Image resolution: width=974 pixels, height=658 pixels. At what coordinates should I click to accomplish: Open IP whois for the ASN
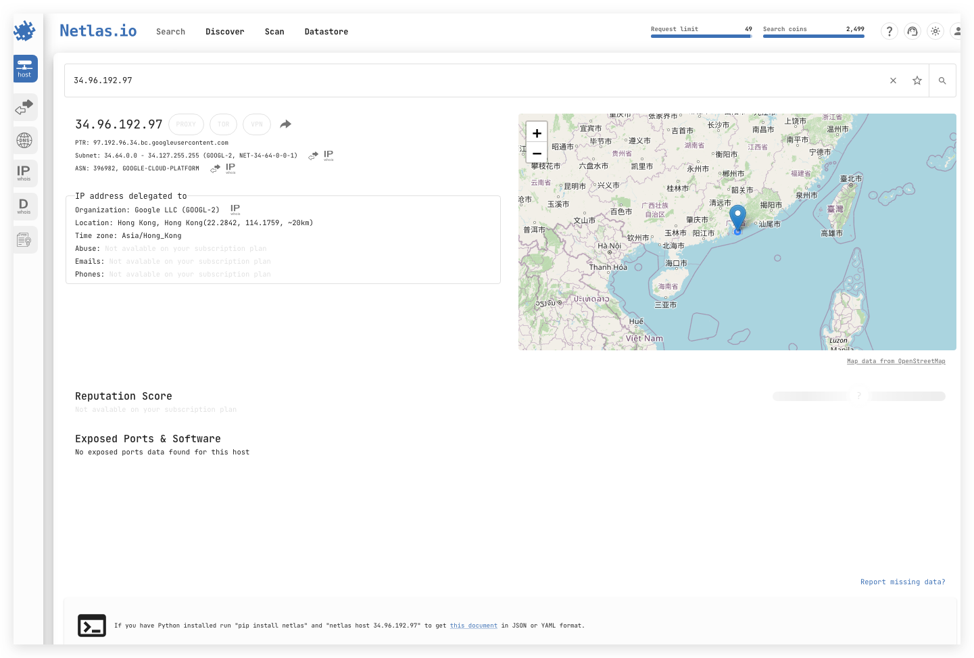coord(230,168)
